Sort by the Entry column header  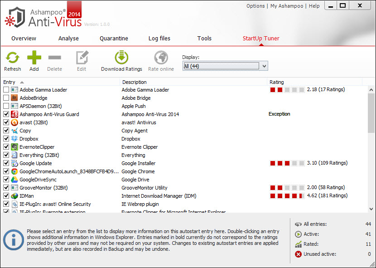pos(60,82)
